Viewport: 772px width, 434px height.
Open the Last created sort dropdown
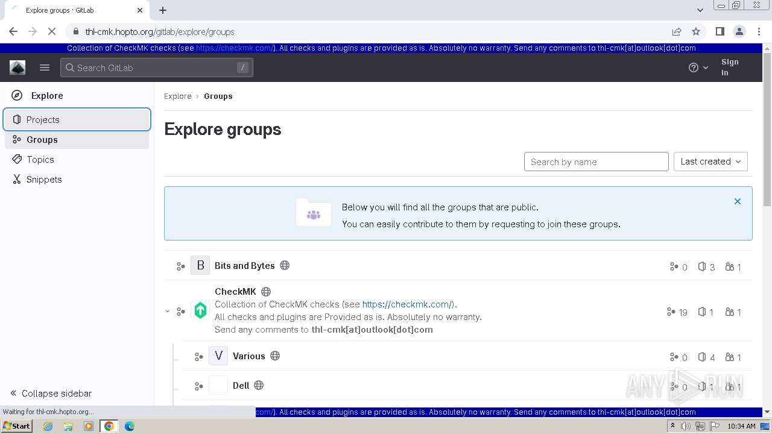coord(710,162)
